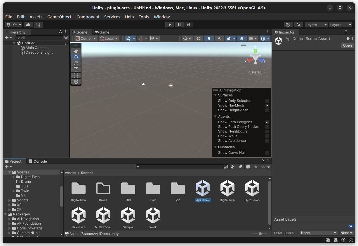Open the AssetBundle None dropdown
Image resolution: width=358 pixels, height=246 pixels.
click(x=319, y=233)
